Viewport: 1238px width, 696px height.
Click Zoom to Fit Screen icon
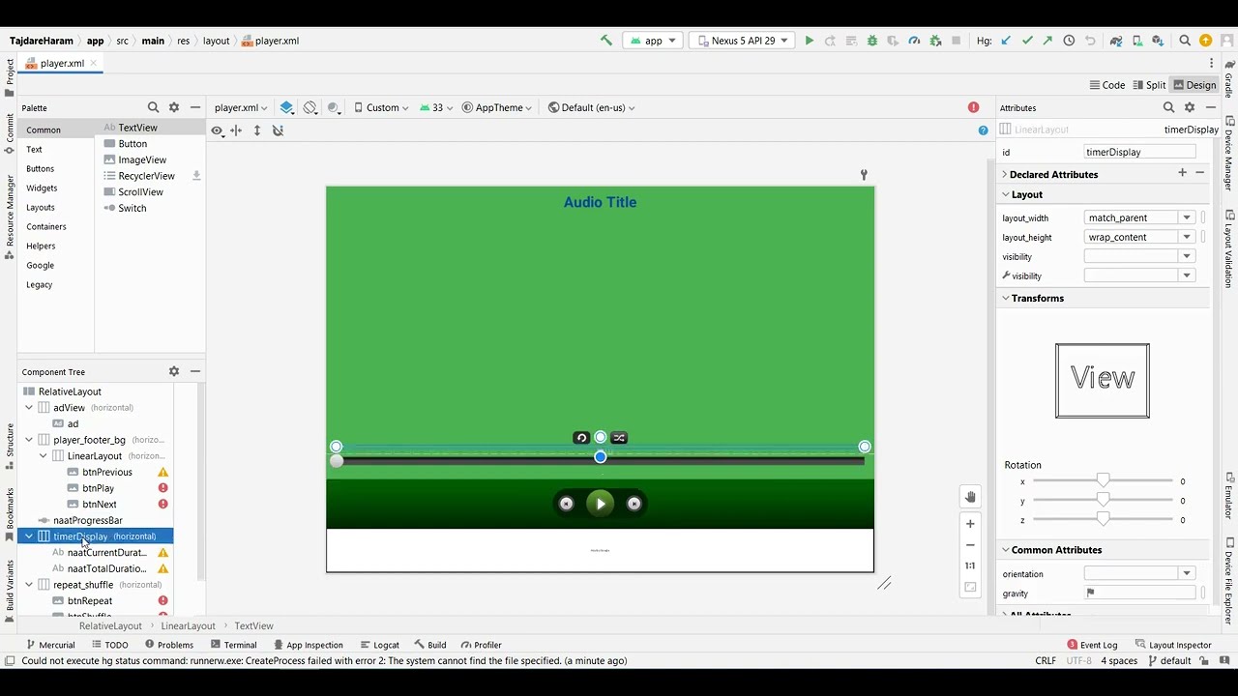[x=970, y=587]
